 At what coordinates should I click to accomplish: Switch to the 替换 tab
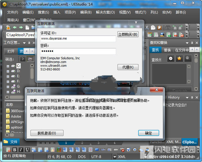pos(167,50)
